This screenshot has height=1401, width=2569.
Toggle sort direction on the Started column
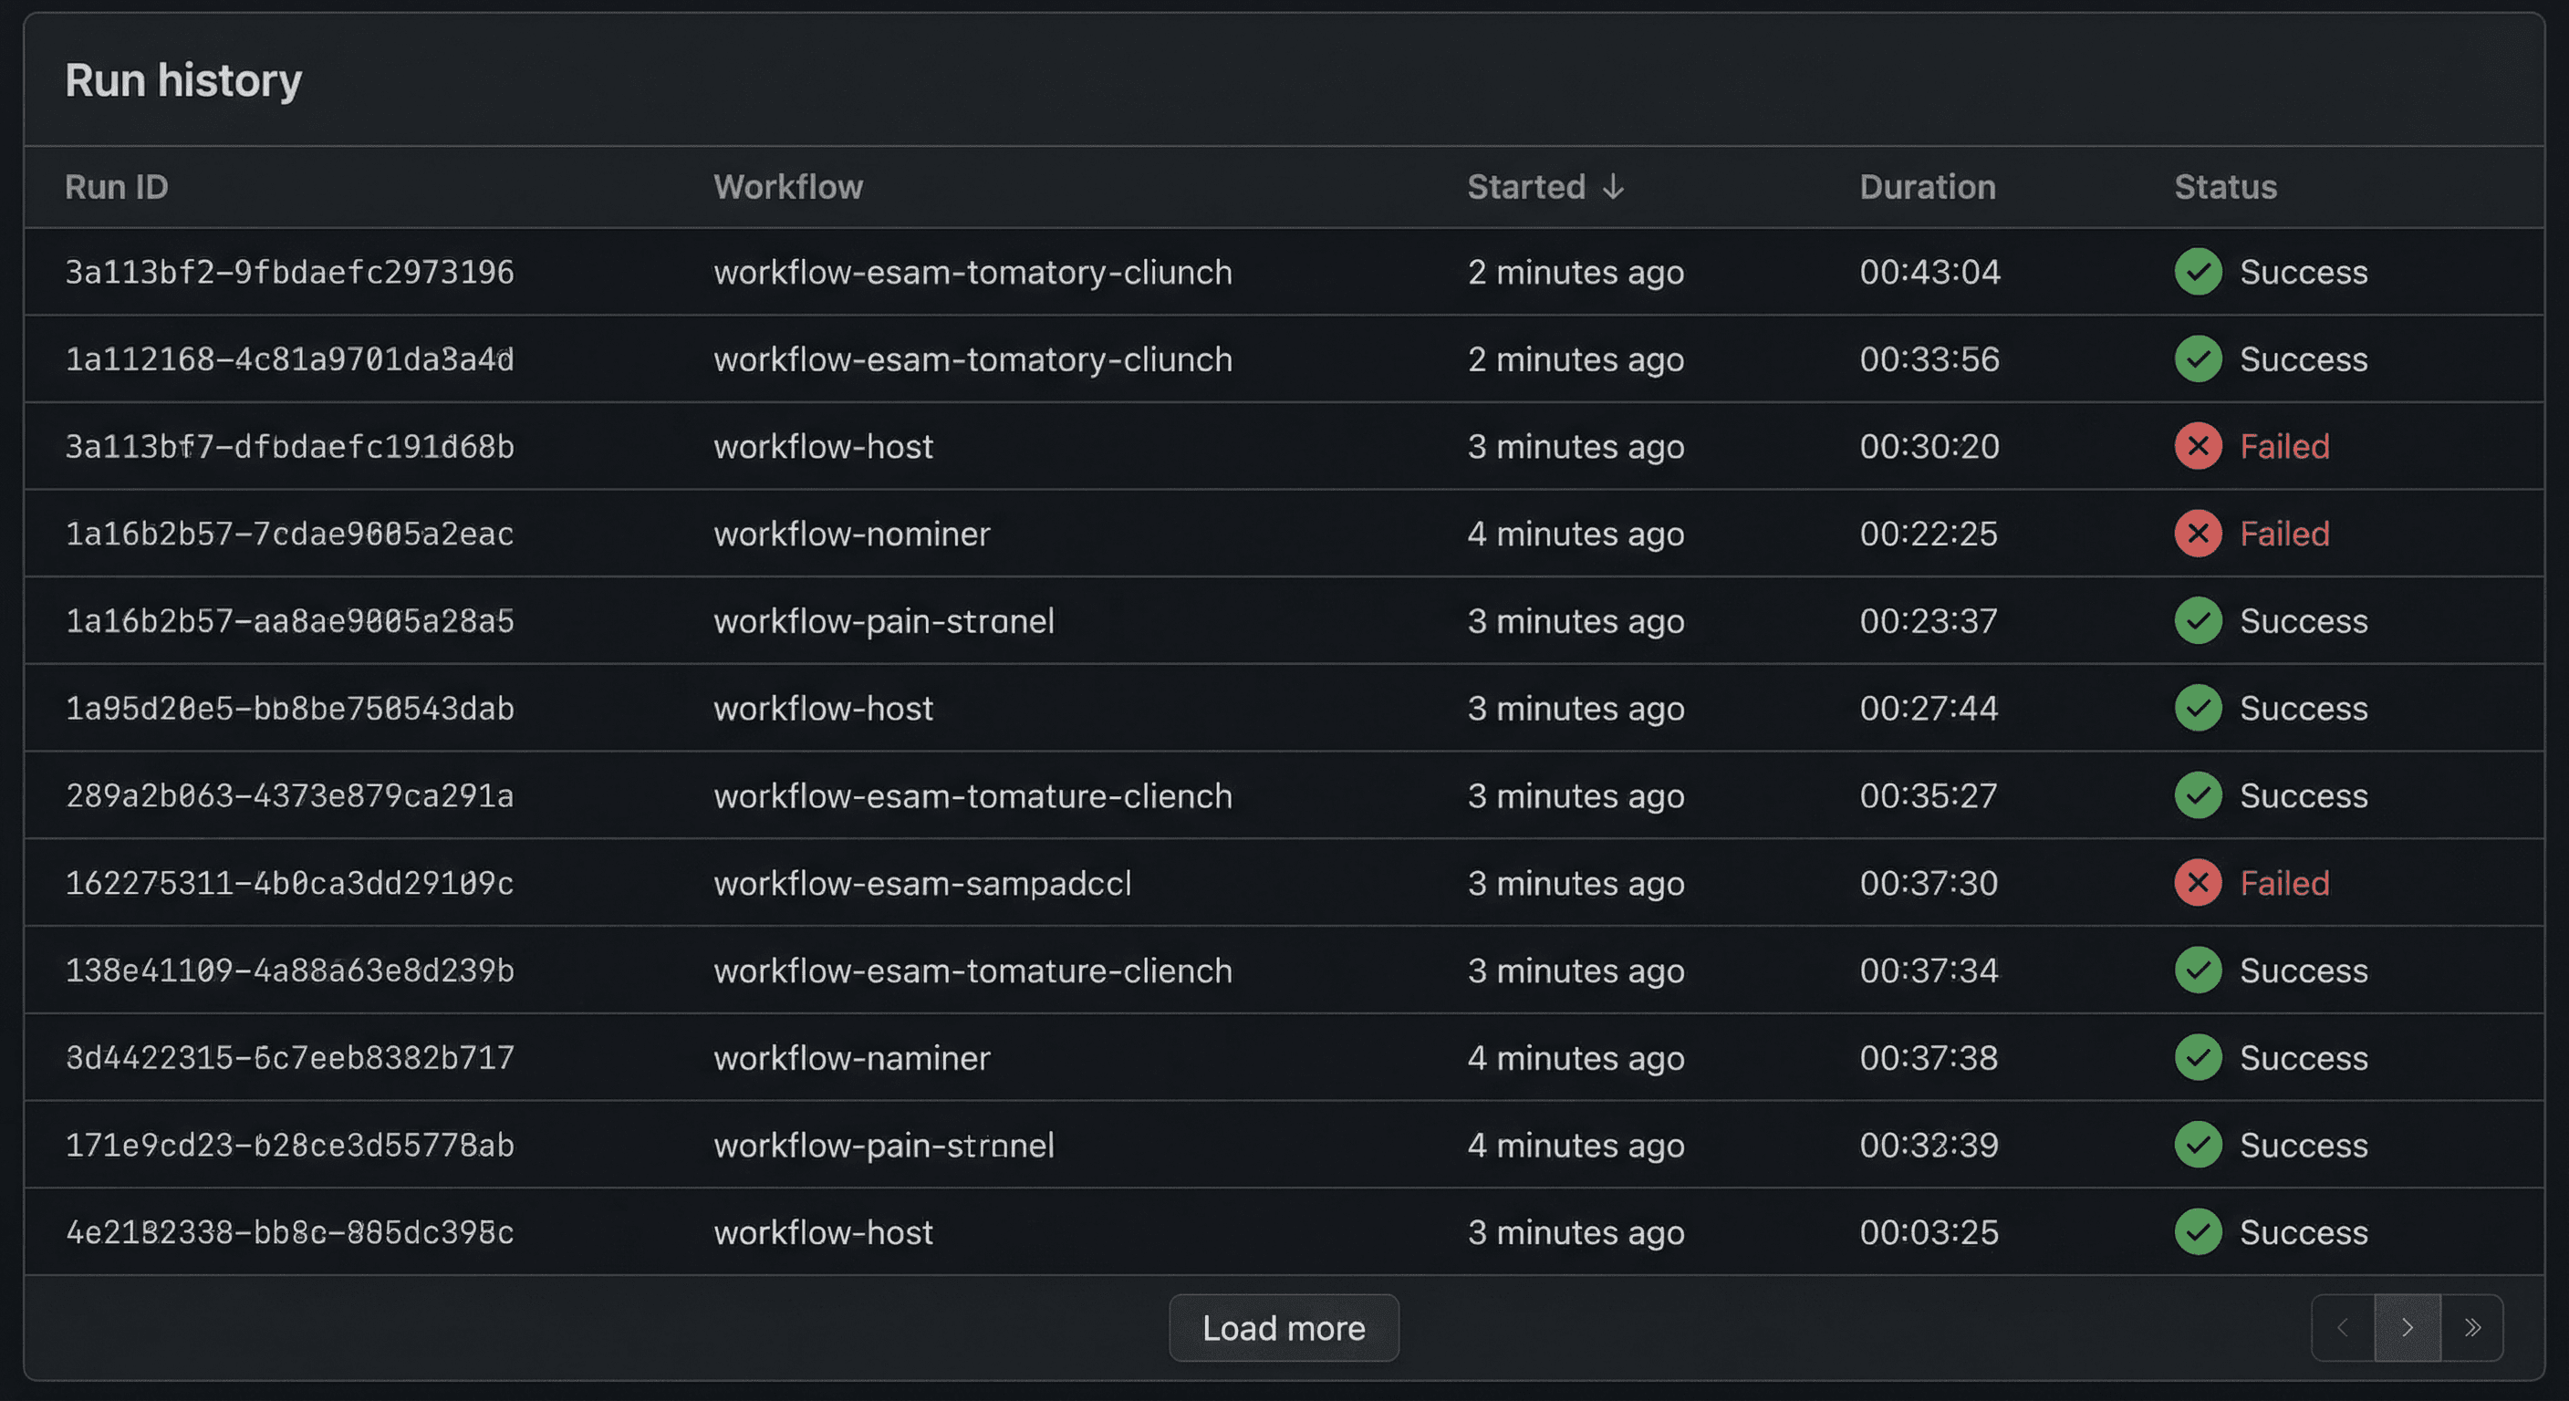(x=1544, y=186)
